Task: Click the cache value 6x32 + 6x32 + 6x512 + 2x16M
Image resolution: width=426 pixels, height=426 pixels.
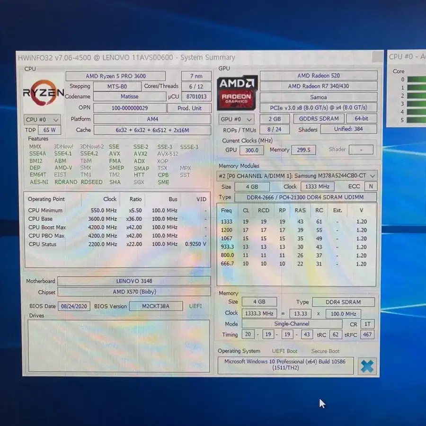Action: pyautogui.click(x=152, y=130)
